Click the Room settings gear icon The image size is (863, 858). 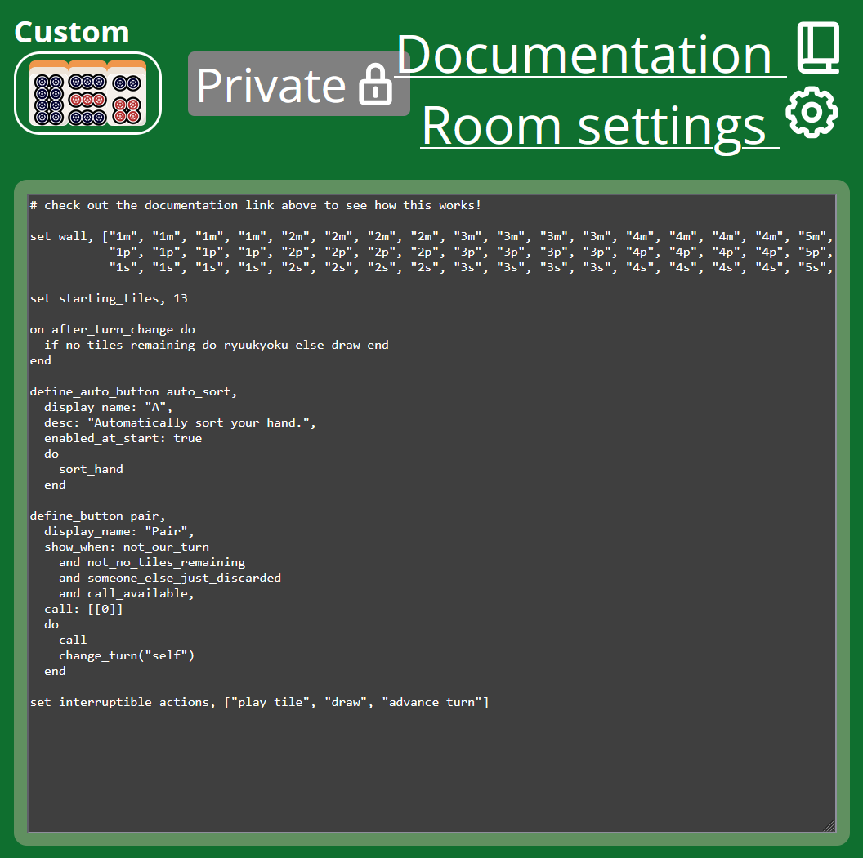pyautogui.click(x=812, y=112)
